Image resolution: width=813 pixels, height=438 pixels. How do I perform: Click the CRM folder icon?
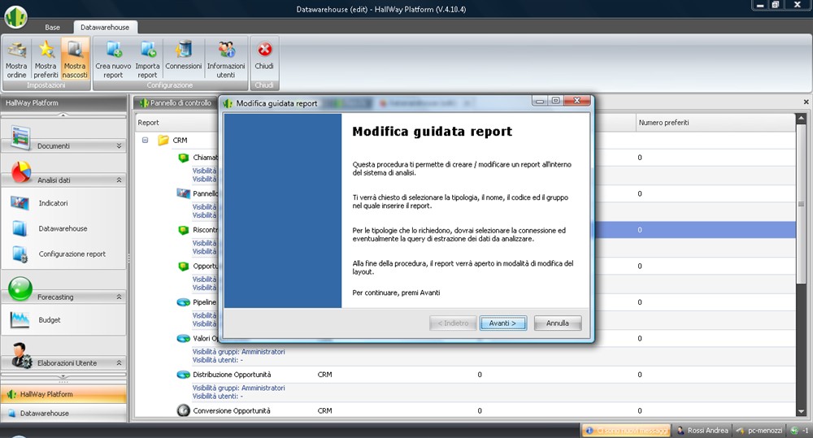point(163,140)
